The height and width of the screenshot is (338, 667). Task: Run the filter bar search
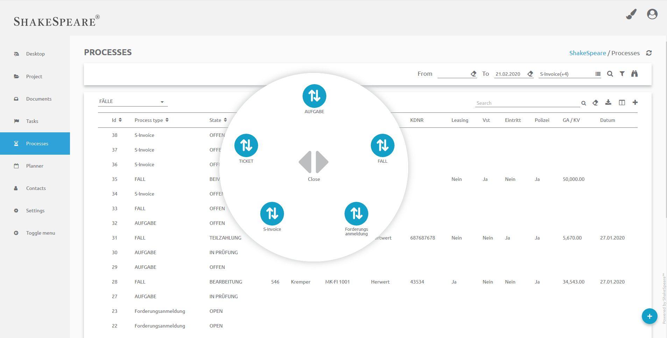tap(610, 74)
